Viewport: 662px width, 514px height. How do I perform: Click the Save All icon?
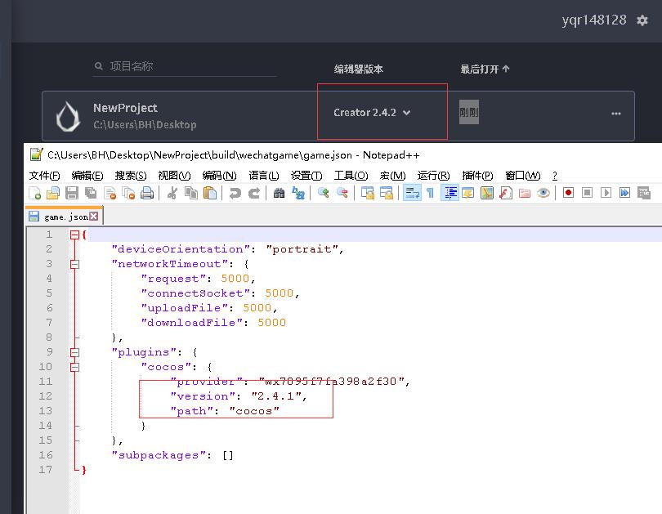(x=91, y=193)
